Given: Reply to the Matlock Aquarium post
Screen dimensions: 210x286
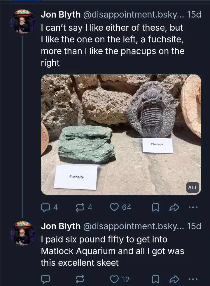Looking at the screenshot, I should click(x=46, y=279).
